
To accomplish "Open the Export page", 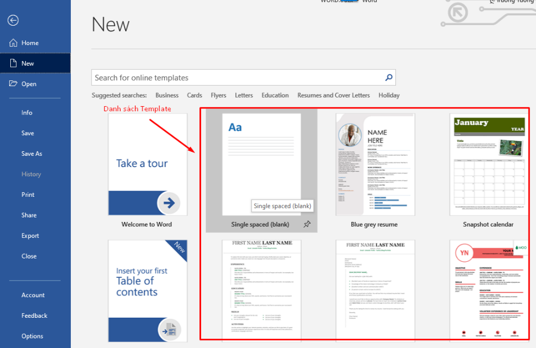I will [x=30, y=236].
